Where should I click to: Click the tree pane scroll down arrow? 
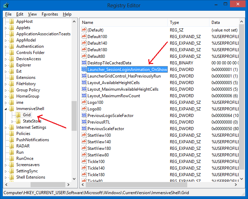[74, 179]
